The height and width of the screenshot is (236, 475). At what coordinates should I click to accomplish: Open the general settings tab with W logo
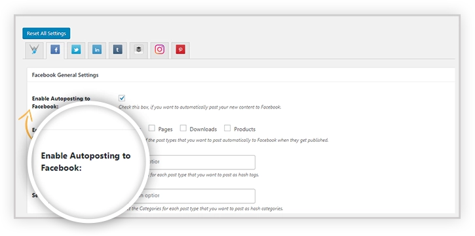(x=35, y=50)
